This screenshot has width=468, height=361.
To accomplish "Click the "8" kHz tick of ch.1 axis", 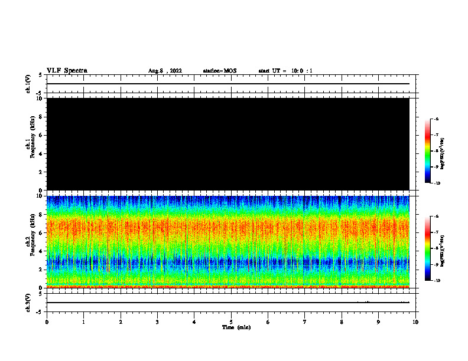I will [41, 117].
